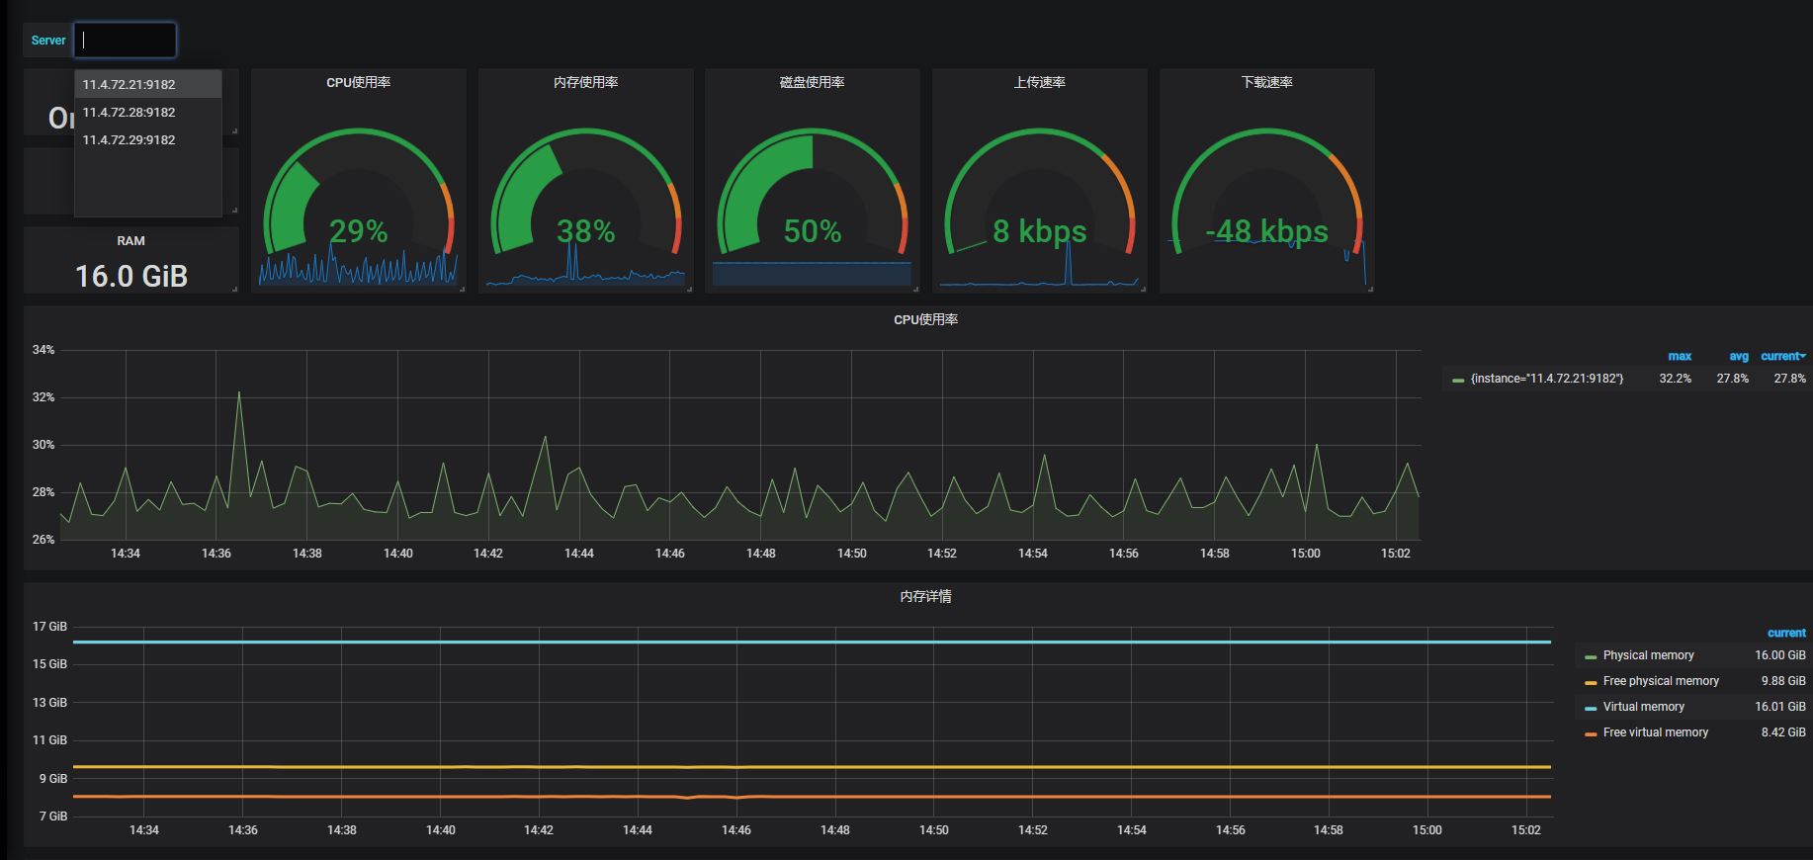Sort CPU legend by current column
The height and width of the screenshot is (860, 1813).
pos(1782,356)
